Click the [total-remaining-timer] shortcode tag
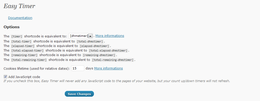The image size is (260, 101). [x=29, y=60]
